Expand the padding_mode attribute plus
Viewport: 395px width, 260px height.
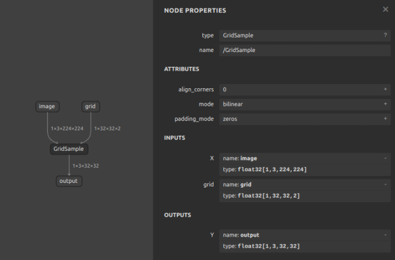(385, 119)
